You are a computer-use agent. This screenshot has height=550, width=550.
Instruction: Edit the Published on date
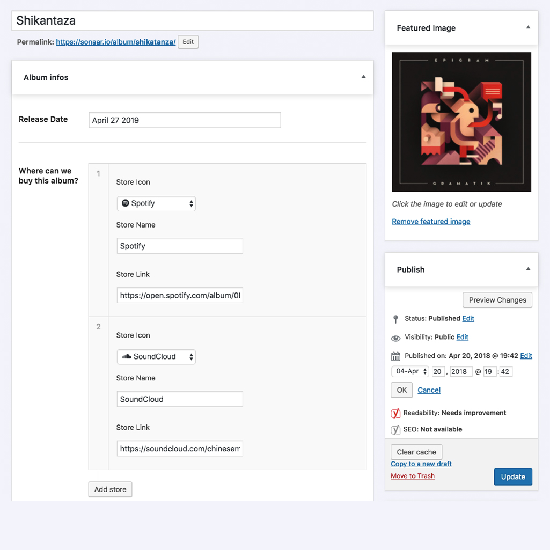[x=526, y=355]
